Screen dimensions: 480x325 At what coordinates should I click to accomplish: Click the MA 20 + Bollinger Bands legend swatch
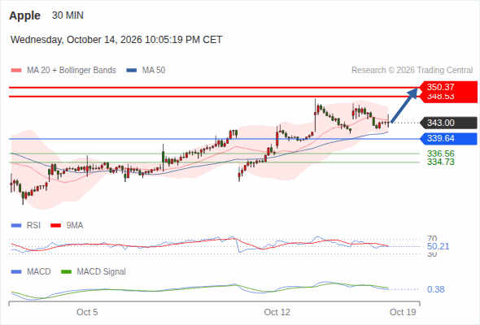tap(16, 71)
